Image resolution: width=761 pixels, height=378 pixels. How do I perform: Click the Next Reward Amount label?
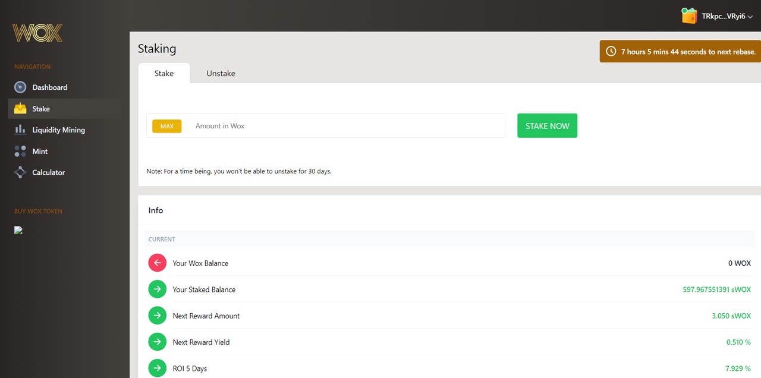[x=206, y=316]
